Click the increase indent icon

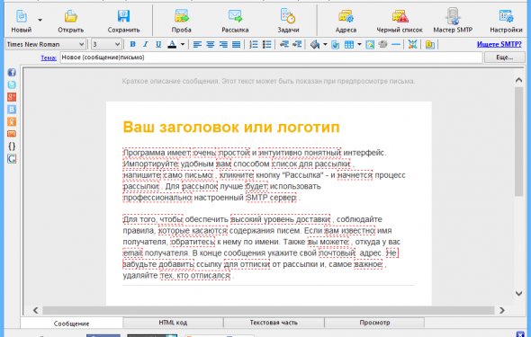click(x=297, y=44)
